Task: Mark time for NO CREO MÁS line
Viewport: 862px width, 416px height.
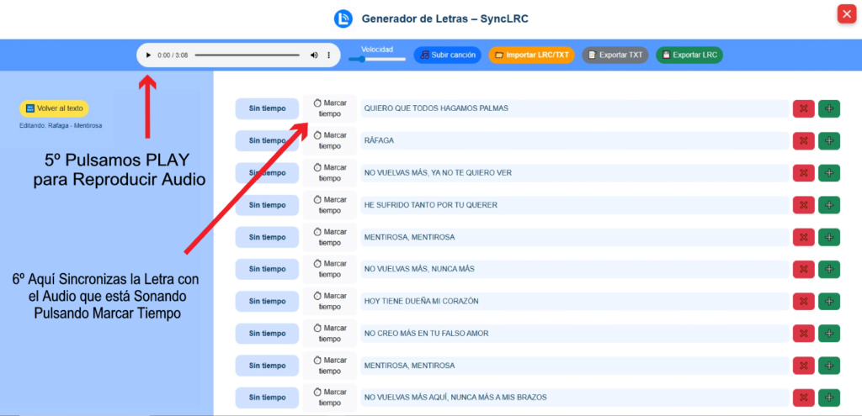Action: (x=330, y=334)
